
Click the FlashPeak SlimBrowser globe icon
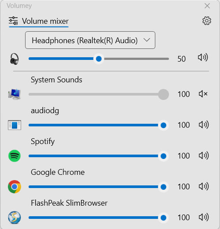tap(15, 218)
